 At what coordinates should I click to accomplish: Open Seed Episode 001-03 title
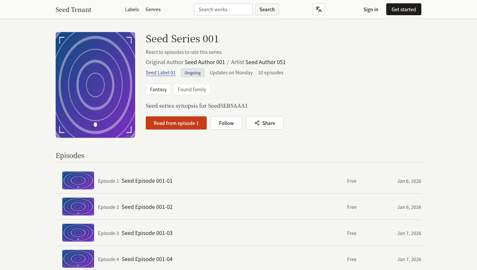click(x=147, y=233)
